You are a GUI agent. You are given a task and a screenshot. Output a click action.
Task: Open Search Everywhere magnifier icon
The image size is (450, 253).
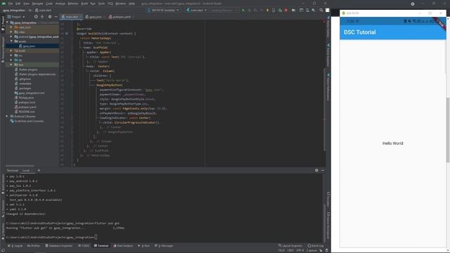click(321, 10)
